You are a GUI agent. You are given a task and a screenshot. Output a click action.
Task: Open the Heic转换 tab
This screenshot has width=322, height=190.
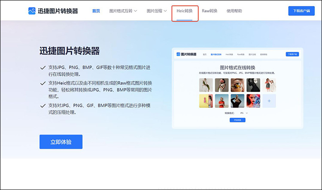pyautogui.click(x=185, y=11)
